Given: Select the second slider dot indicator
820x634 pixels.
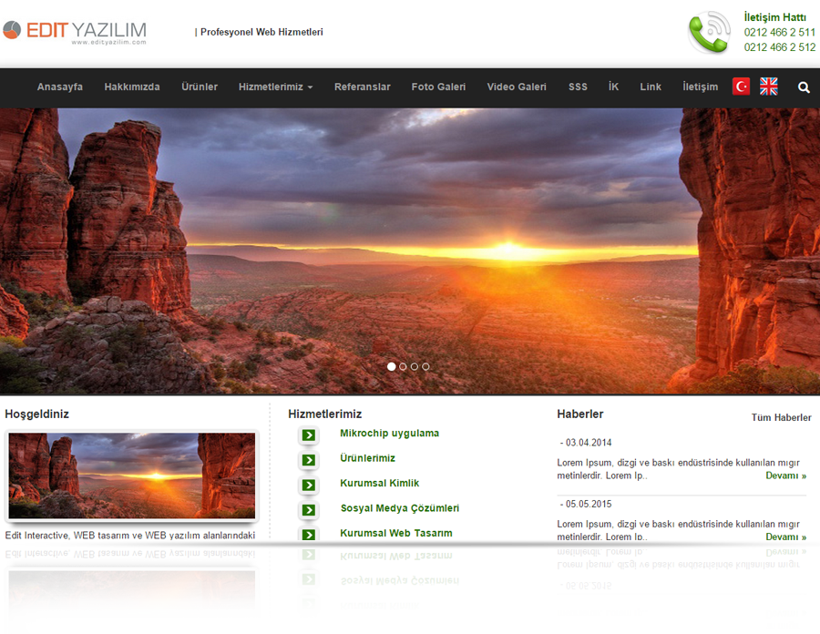Looking at the screenshot, I should click(403, 366).
